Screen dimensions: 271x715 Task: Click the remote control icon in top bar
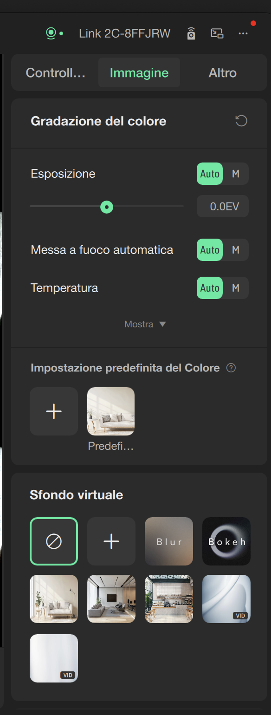(191, 33)
